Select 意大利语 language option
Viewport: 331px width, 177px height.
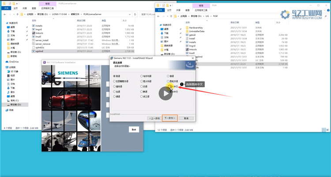click(x=141, y=81)
